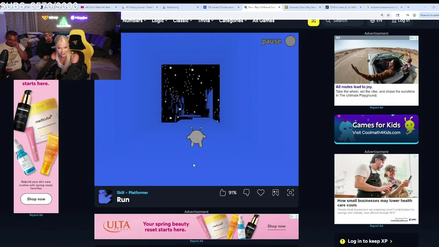Click Shop now in Ulta banner ad
Viewport: 439px width, 247px height.
(x=276, y=226)
